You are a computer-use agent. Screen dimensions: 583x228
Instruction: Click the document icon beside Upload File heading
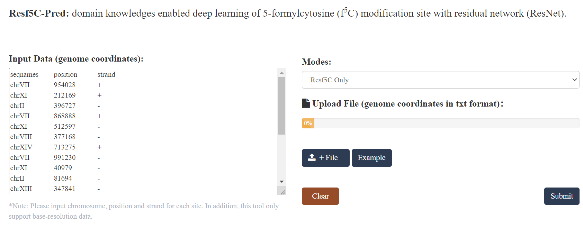(x=306, y=103)
